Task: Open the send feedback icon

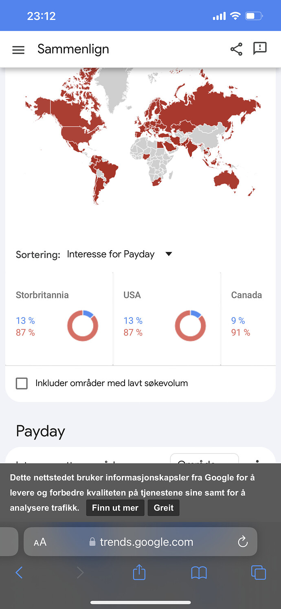Action: point(260,49)
